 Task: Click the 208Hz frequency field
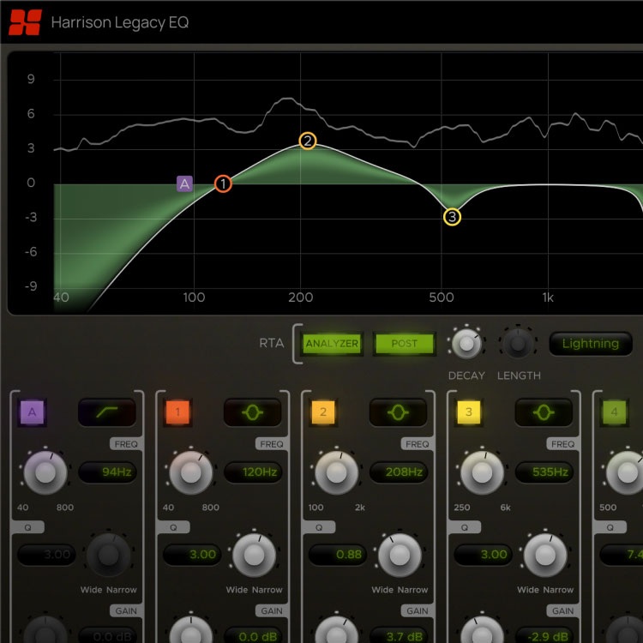coord(398,472)
